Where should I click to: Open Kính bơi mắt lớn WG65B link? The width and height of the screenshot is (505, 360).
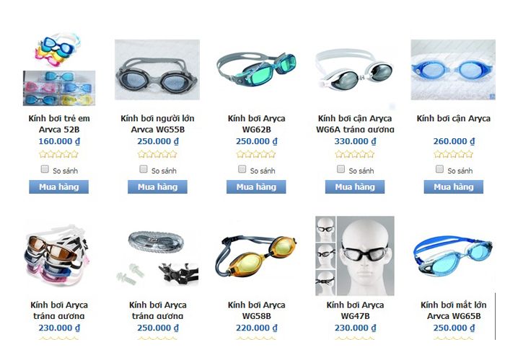click(x=454, y=310)
